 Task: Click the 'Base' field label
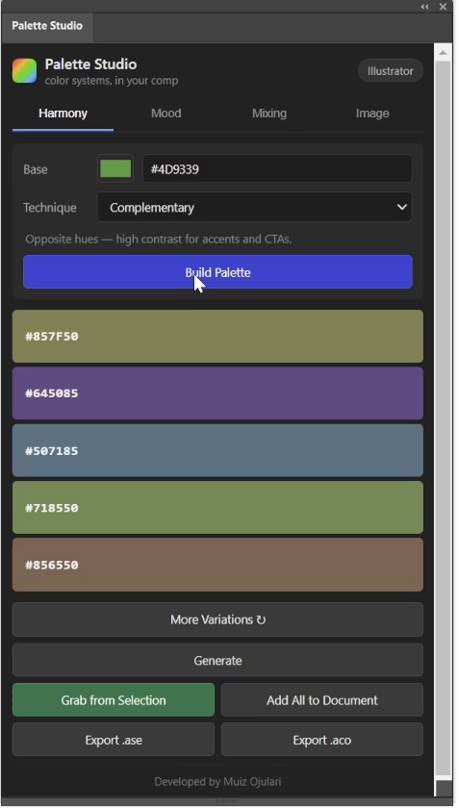[35, 169]
